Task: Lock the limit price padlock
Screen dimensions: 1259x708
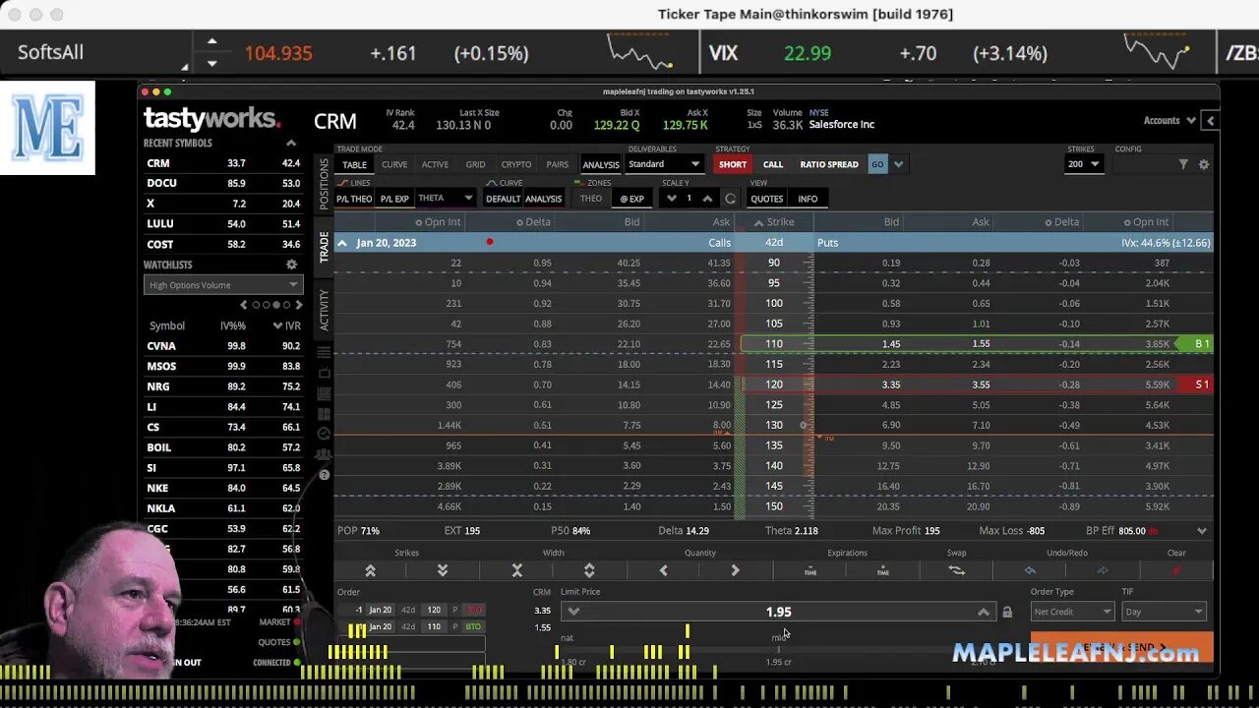Action: click(1007, 613)
